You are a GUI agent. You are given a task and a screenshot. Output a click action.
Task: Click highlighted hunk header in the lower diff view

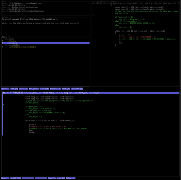tap(91, 93)
